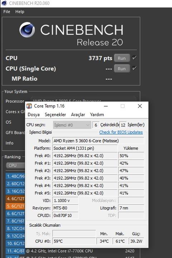Open the Araçlar menu
The height and width of the screenshot is (258, 172).
click(x=78, y=115)
